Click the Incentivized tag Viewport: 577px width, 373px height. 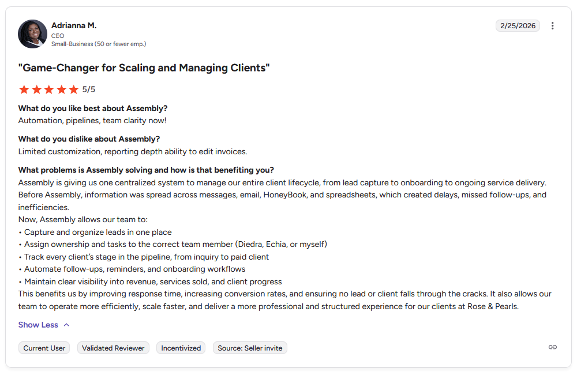181,347
